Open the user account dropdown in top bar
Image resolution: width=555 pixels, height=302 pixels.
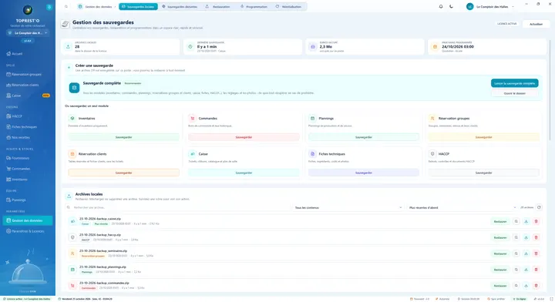(490, 6)
